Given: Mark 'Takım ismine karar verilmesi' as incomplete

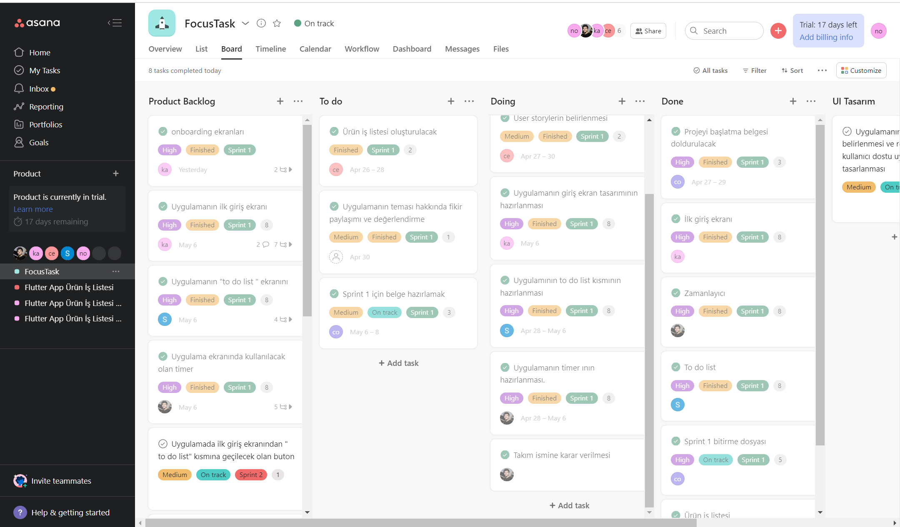Looking at the screenshot, I should click(506, 455).
